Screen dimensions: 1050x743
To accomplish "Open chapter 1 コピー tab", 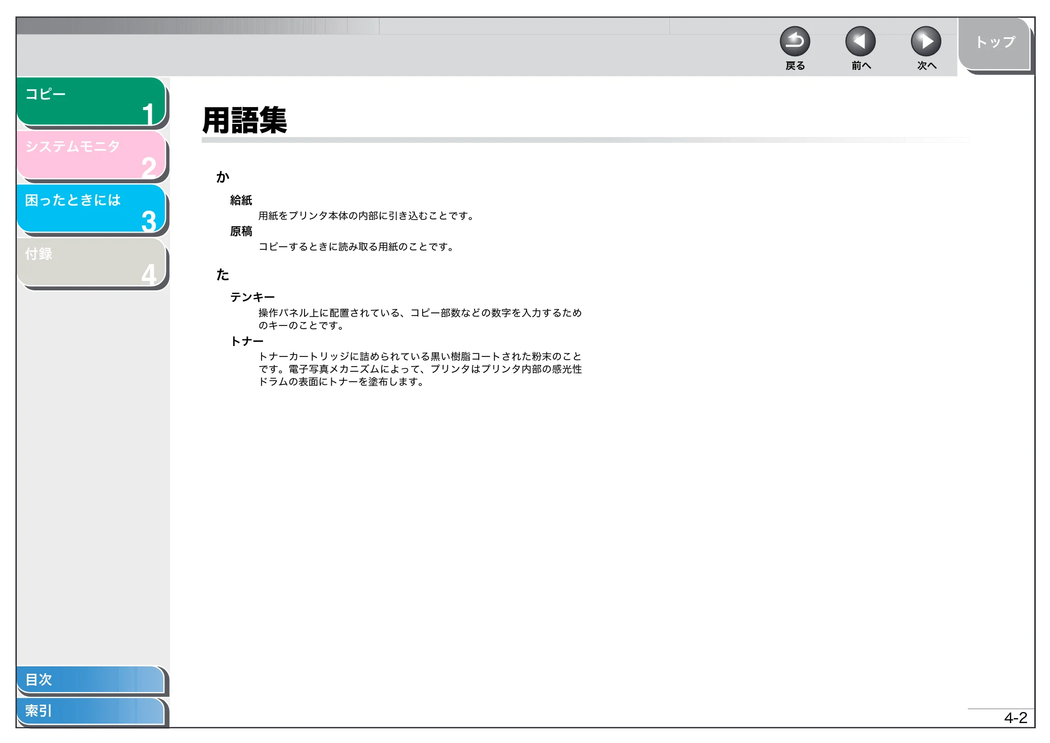I will pos(91,101).
